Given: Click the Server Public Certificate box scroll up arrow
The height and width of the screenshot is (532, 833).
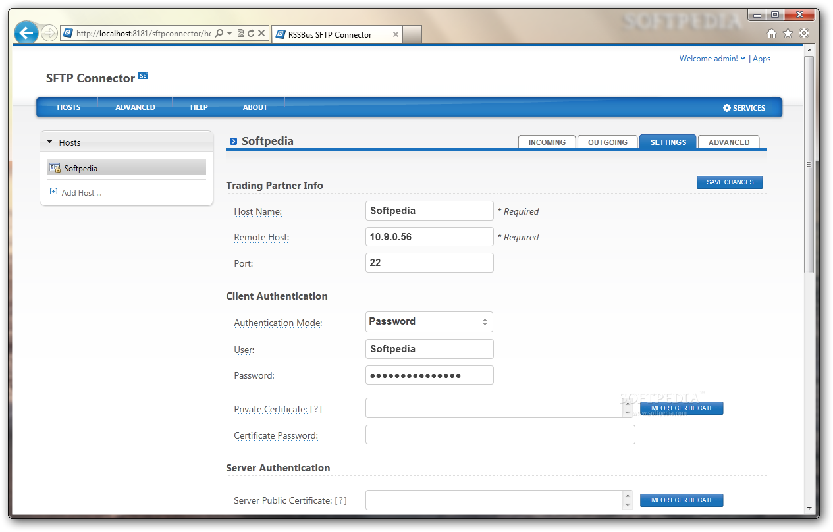Looking at the screenshot, I should [x=628, y=495].
